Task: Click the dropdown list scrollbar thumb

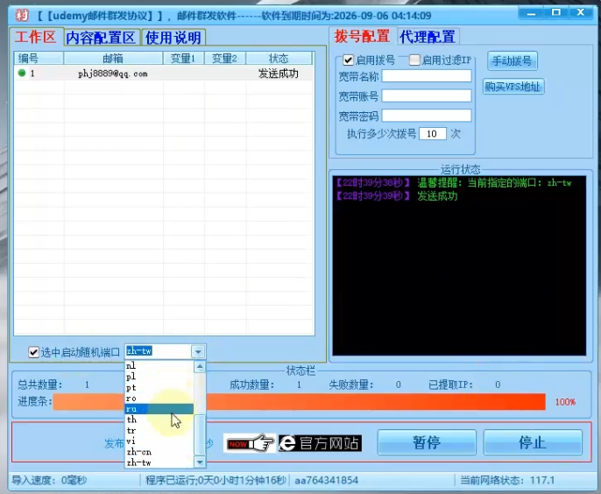Action: coord(200,434)
